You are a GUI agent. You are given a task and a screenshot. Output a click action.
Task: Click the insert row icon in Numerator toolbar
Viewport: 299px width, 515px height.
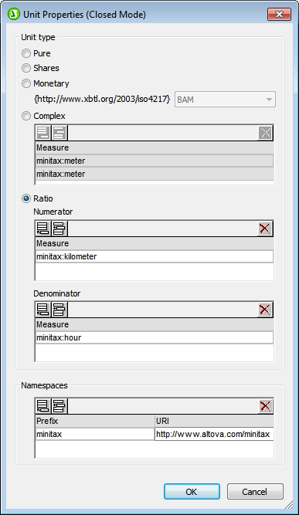point(59,229)
